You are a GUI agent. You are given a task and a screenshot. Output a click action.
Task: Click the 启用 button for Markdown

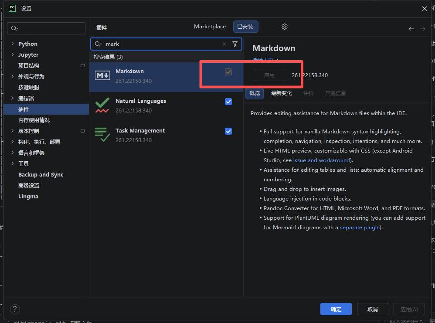[x=269, y=75]
